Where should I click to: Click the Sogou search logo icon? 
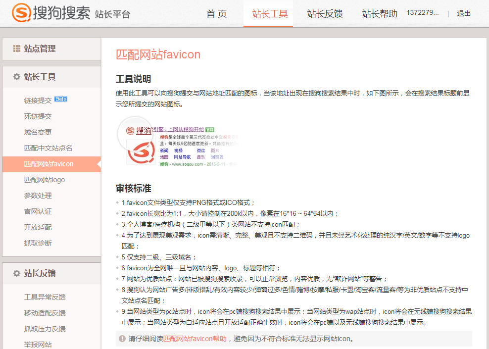pos(21,13)
